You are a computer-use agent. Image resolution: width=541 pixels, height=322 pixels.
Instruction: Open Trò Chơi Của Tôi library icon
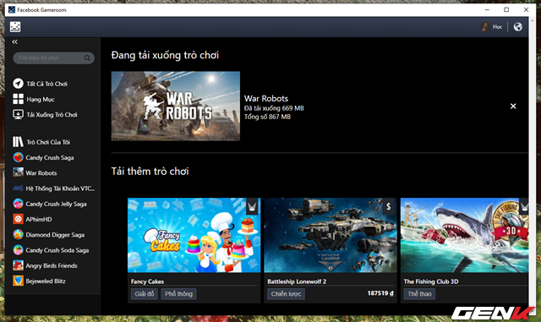[x=18, y=142]
